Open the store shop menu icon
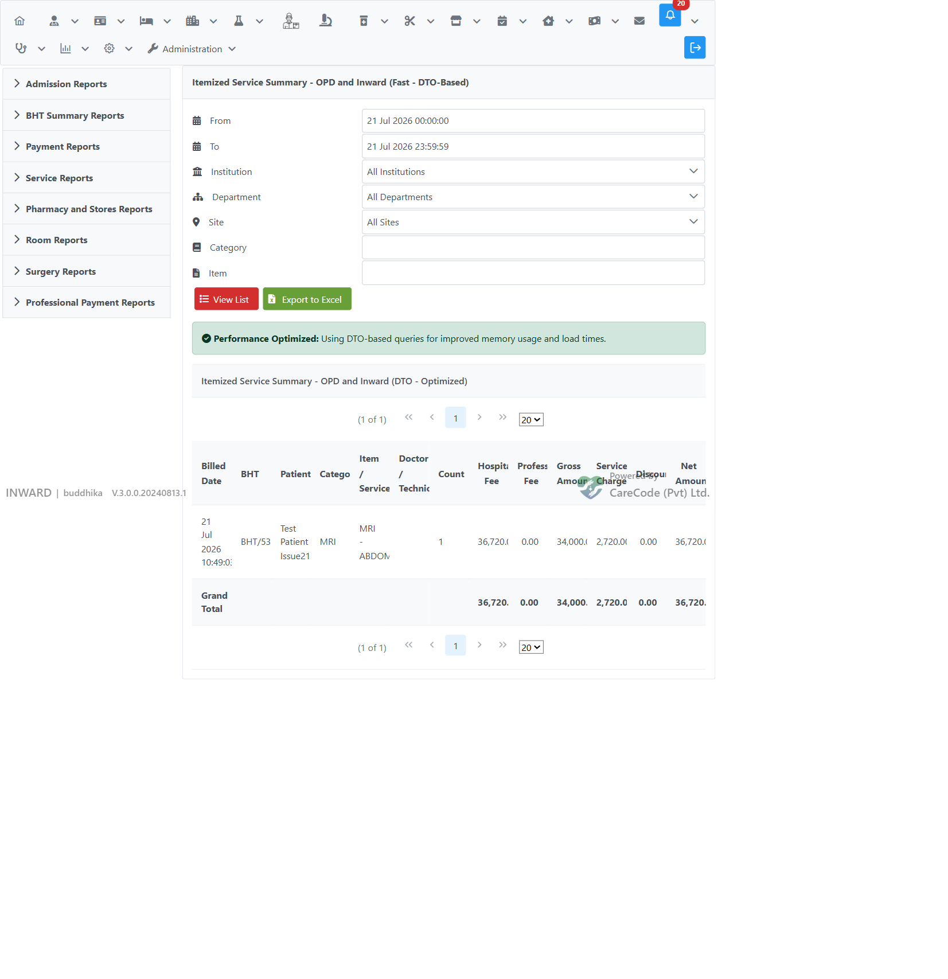Viewport: 948px width, 979px height. pyautogui.click(x=456, y=21)
